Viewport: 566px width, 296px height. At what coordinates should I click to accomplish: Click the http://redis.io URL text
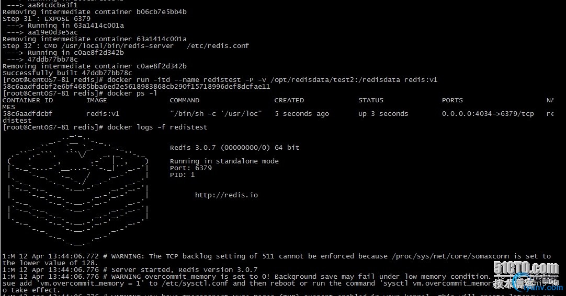coord(227,195)
